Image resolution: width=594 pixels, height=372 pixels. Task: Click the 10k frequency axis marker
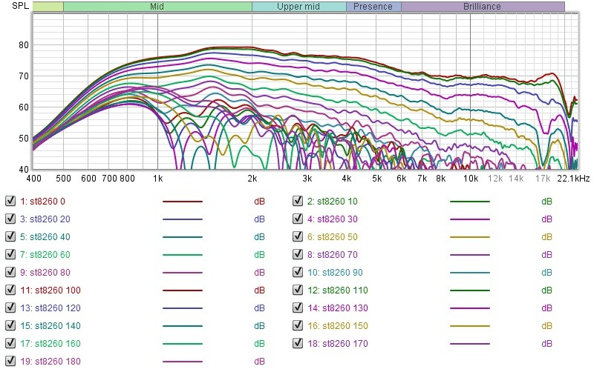coord(471,179)
